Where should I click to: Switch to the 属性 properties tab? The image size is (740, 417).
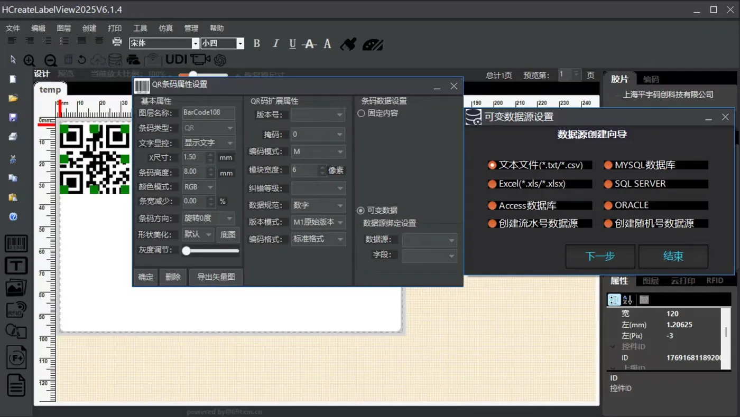[x=619, y=281]
